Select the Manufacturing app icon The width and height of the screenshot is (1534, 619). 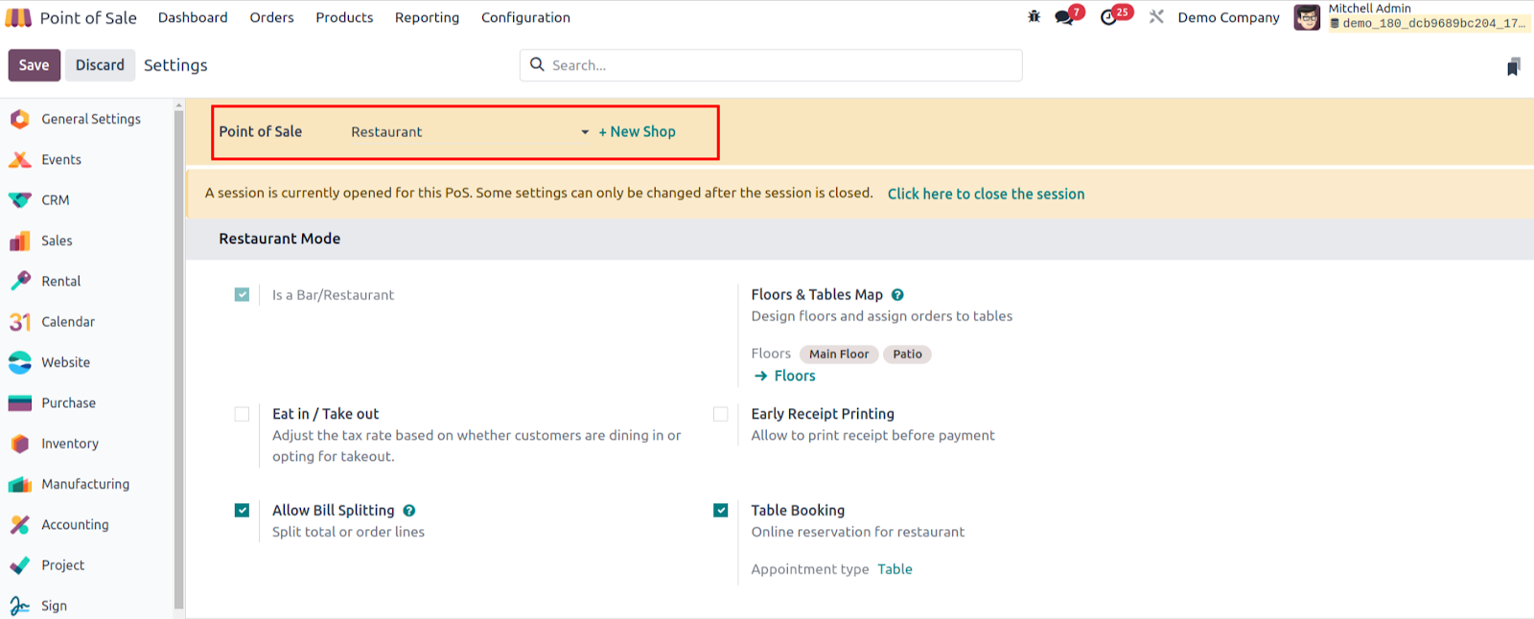point(19,484)
